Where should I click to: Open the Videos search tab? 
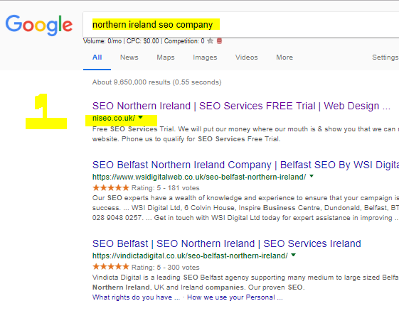(x=246, y=57)
